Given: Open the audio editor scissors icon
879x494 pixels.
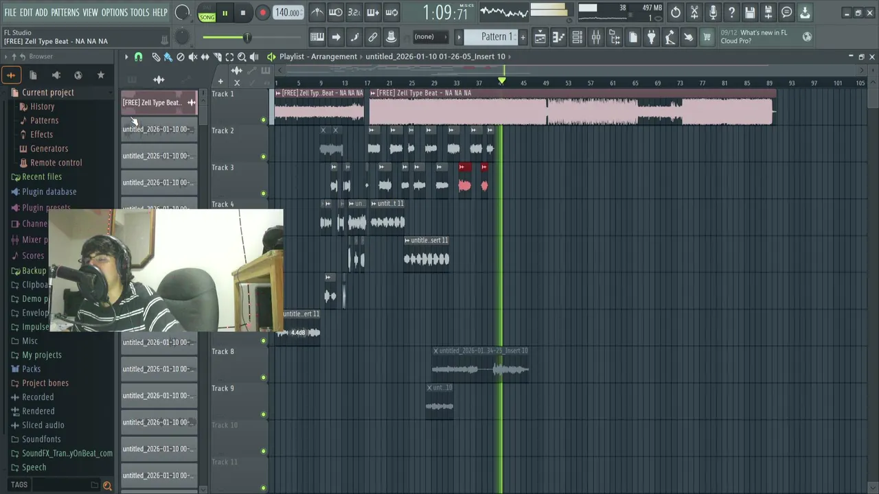Looking at the screenshot, I should (694, 12).
